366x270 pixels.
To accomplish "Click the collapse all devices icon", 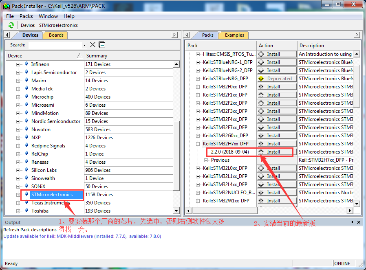I will 102,45.
